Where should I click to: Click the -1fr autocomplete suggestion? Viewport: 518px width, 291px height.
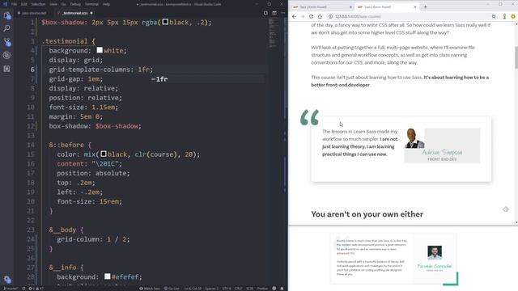pyautogui.click(x=159, y=79)
